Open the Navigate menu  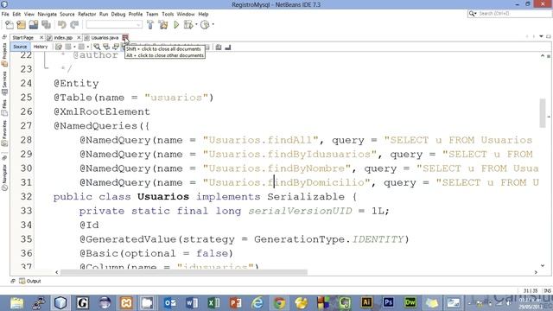tap(48, 14)
